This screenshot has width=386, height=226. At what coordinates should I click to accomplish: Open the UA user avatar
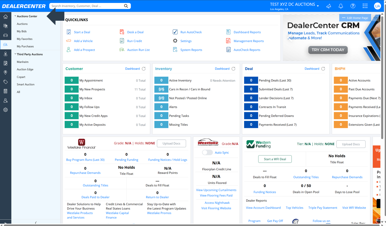tap(377, 6)
